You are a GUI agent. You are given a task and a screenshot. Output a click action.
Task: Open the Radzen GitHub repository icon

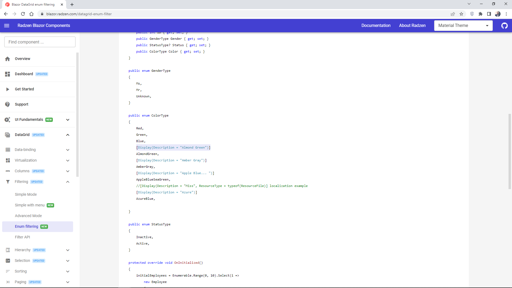(504, 26)
